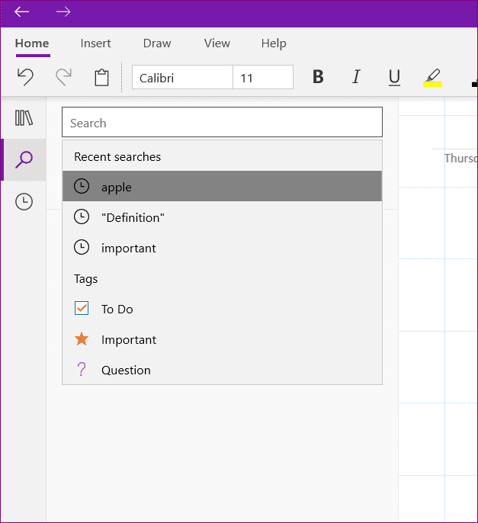The height and width of the screenshot is (523, 478).
Task: Click the To Do checkbox icon
Action: pos(82,308)
